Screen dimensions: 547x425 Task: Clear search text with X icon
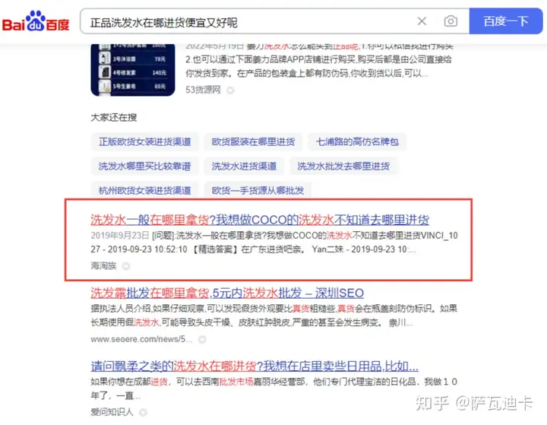[422, 21]
